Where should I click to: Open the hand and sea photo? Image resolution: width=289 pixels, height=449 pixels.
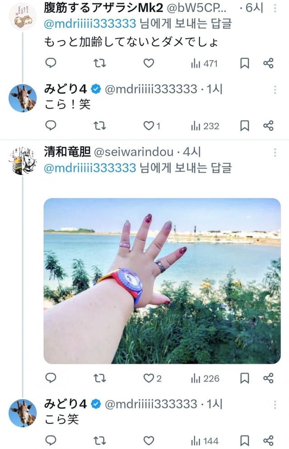tap(162, 281)
